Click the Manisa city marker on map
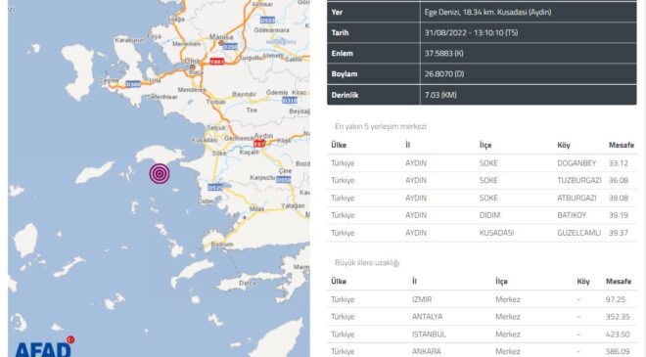Viewport: 646px width, 357px height. (x=221, y=43)
